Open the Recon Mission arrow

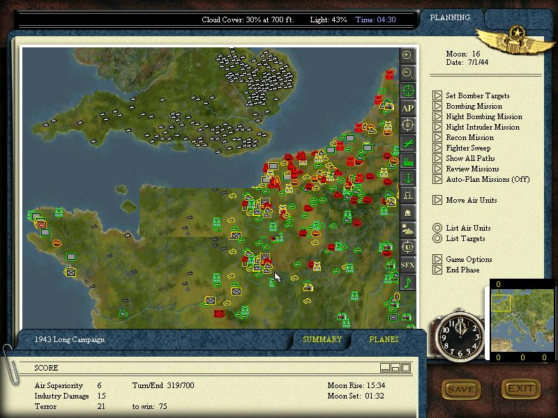point(437,137)
